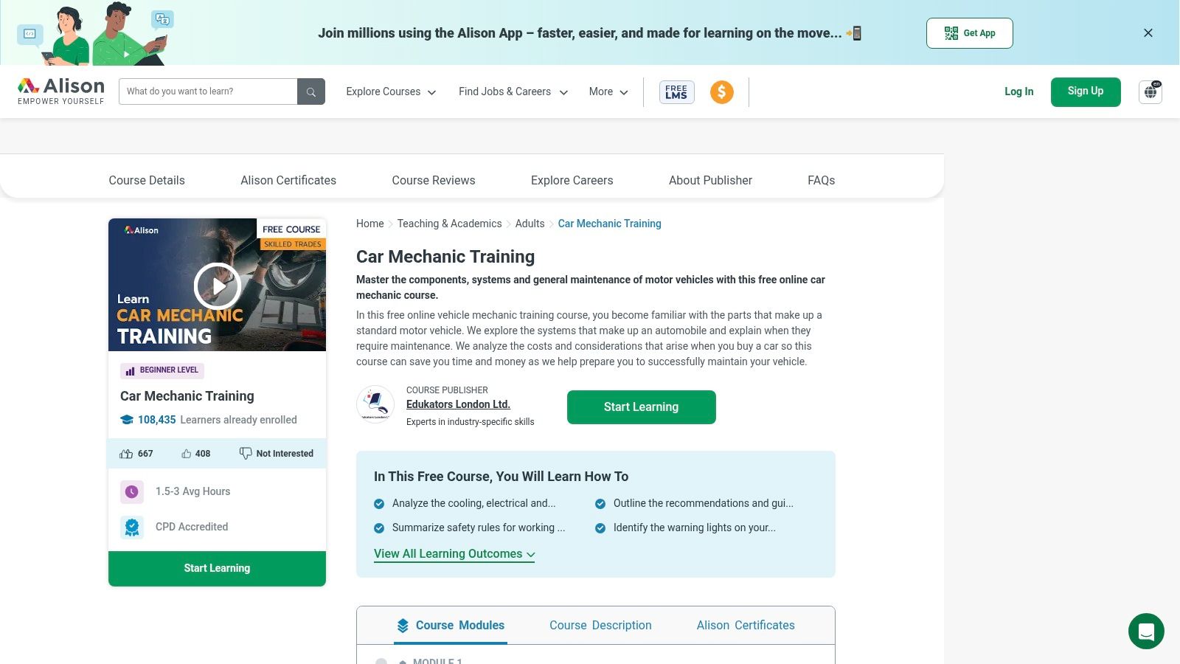Click the Car Mechanic Training card title
Image resolution: width=1180 pixels, height=664 pixels.
pos(187,396)
